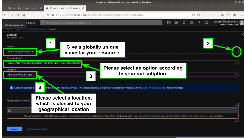
Task: Collapse the Pricing tier dropdown
Action: 236,105
